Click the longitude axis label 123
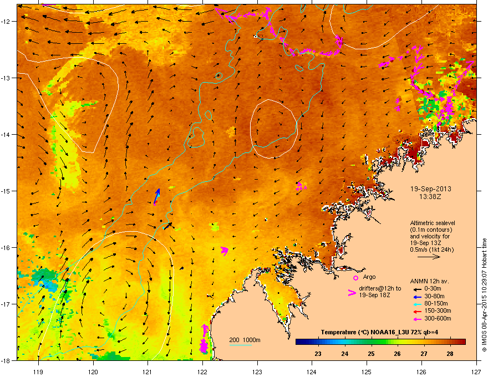 (x=257, y=371)
